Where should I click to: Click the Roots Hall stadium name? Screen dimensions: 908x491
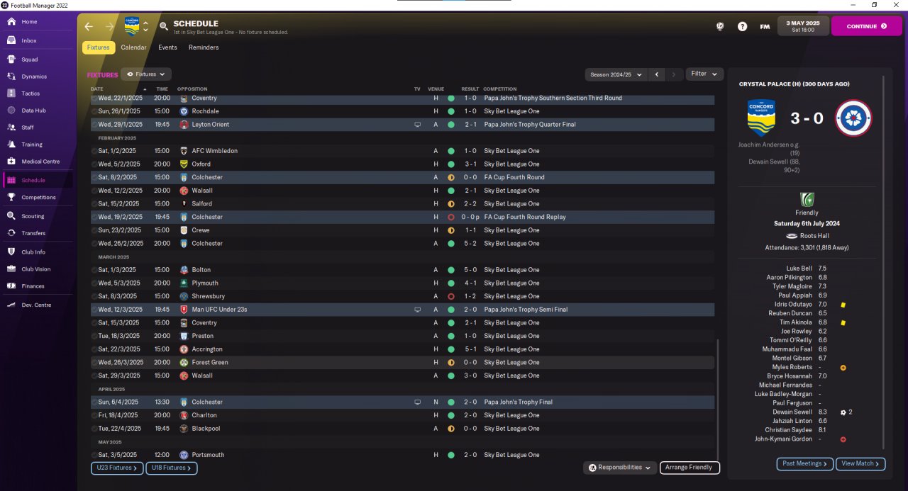[814, 236]
